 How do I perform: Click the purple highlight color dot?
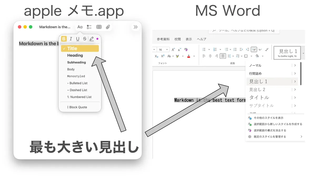click(97, 39)
